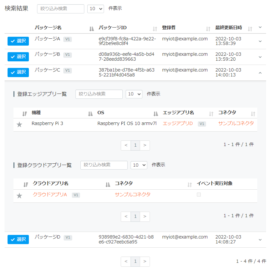
Task: Sort by 最終更新日時 column sort icon
Action: (250, 29)
